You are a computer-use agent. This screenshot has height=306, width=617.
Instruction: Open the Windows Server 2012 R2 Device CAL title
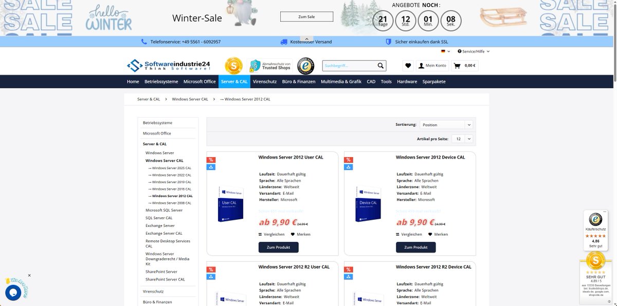[x=433, y=267]
